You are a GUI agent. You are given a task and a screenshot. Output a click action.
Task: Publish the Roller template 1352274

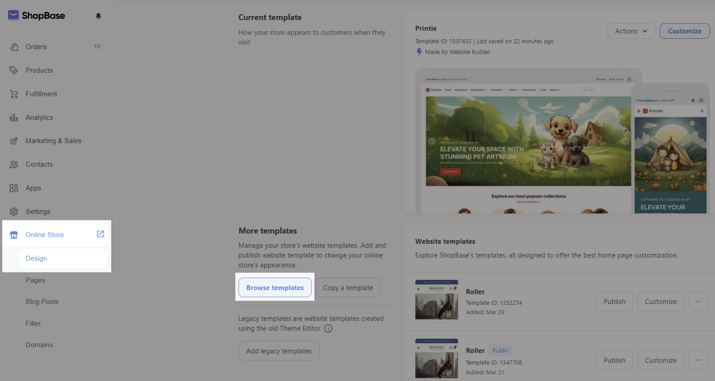point(614,302)
